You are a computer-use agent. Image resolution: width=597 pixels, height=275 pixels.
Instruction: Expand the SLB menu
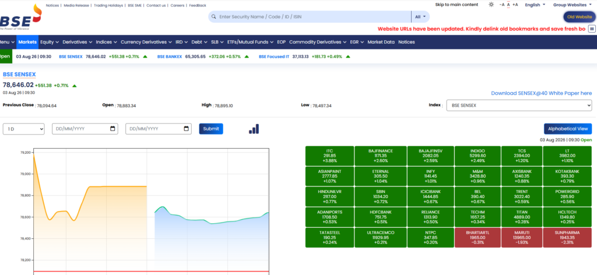217,42
